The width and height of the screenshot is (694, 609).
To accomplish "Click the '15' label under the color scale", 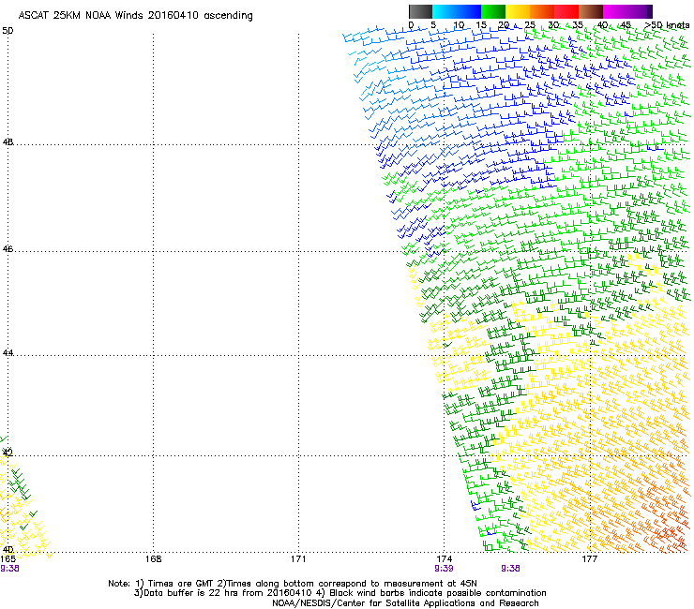I will [481, 25].
